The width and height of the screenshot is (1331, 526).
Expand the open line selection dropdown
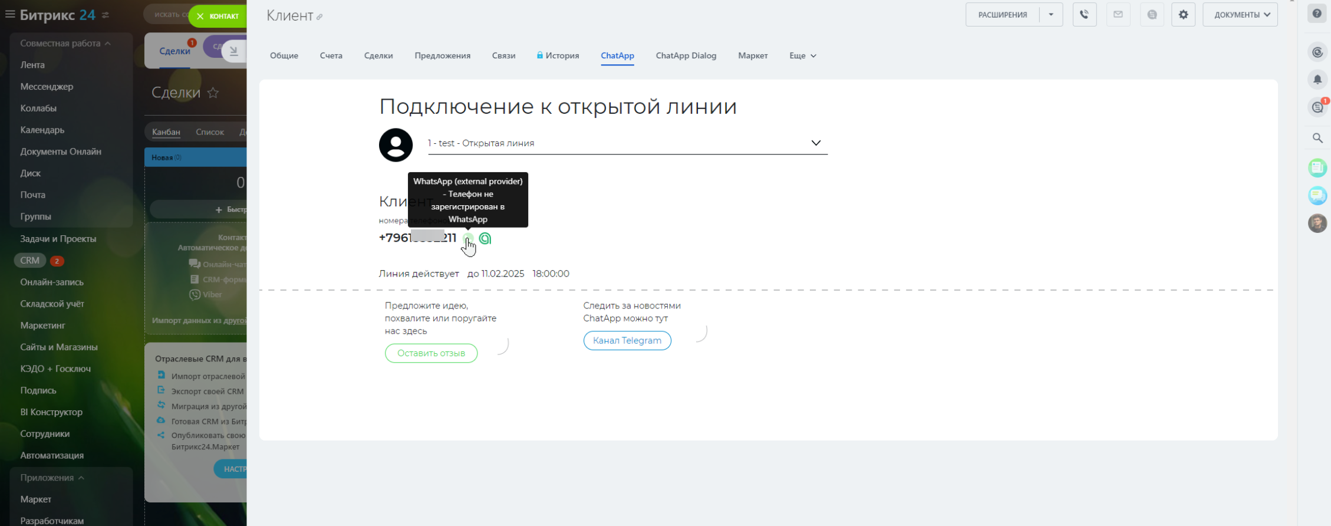click(x=815, y=143)
